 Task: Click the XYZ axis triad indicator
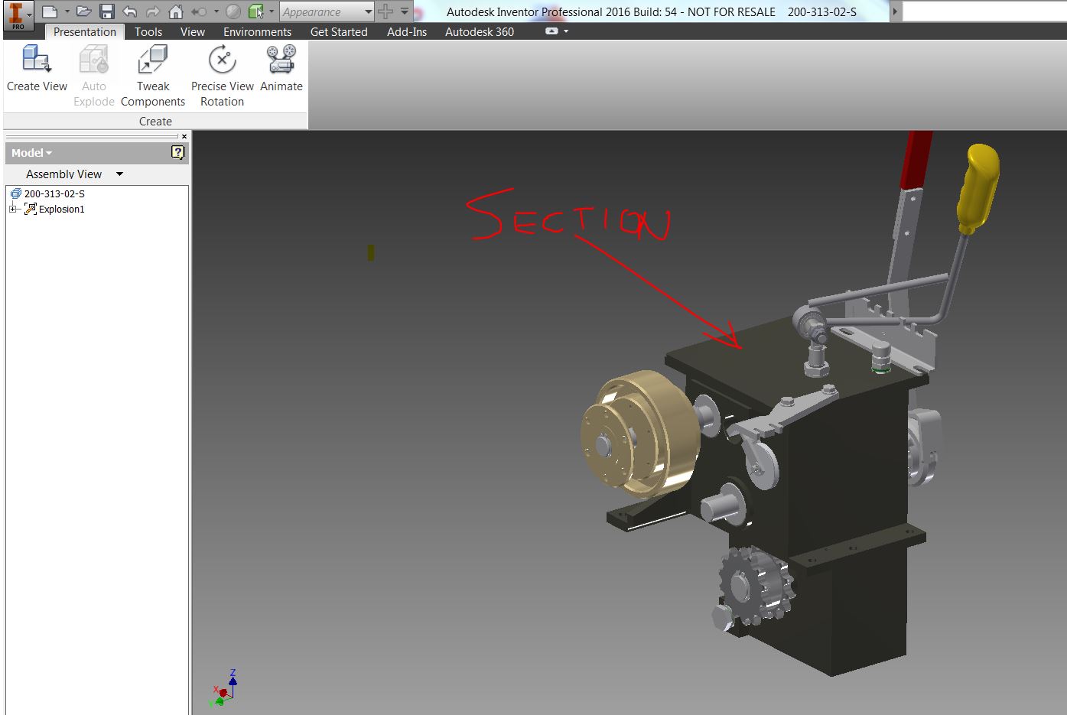pos(223,687)
